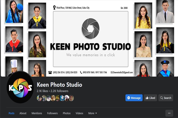Click the man in red-collared toga portrait
178x118 pixels.
coord(14,40)
